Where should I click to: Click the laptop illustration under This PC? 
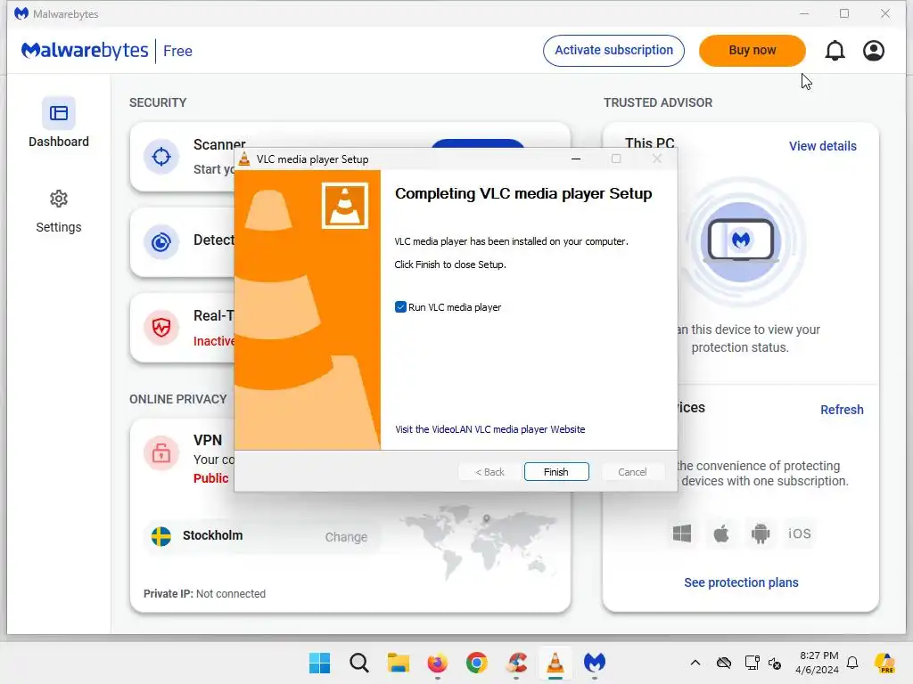[741, 240]
